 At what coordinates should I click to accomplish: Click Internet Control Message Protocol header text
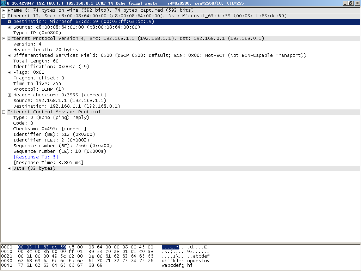click(54, 112)
